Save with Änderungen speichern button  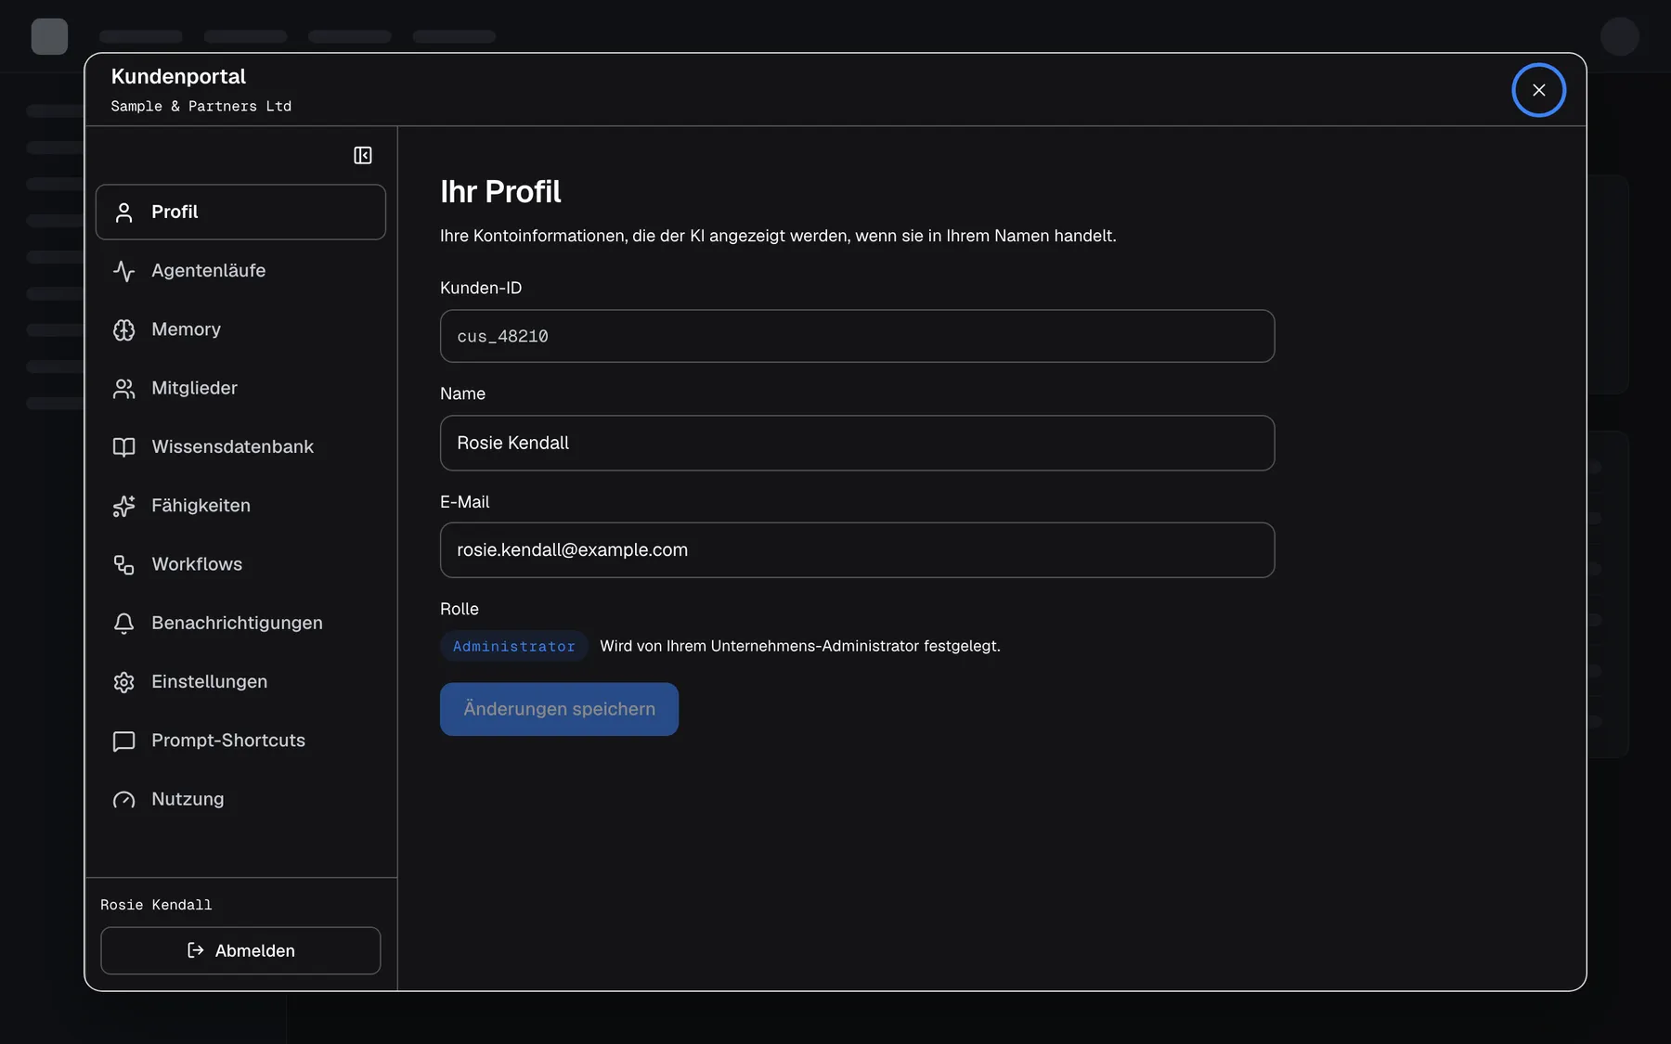pyautogui.click(x=559, y=709)
